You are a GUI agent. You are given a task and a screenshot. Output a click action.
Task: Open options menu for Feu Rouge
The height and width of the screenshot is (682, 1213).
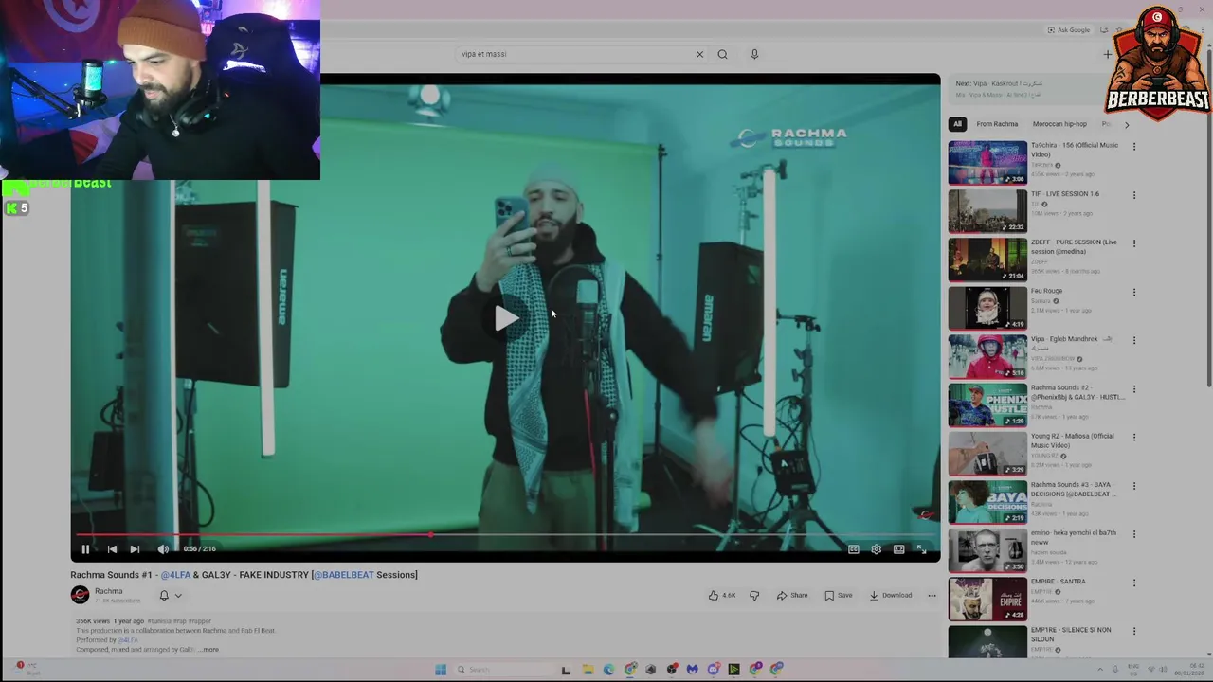[1133, 292]
